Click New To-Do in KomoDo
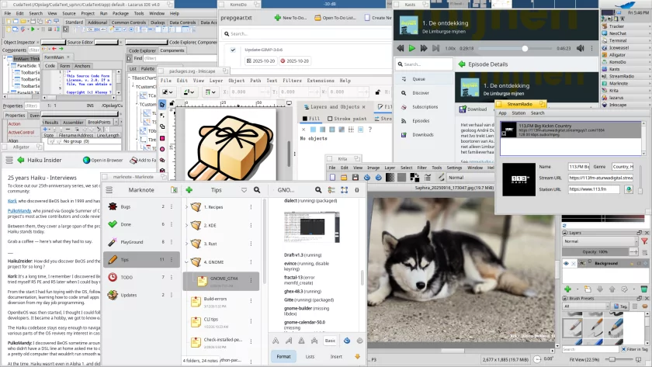The image size is (652, 367). click(290, 18)
